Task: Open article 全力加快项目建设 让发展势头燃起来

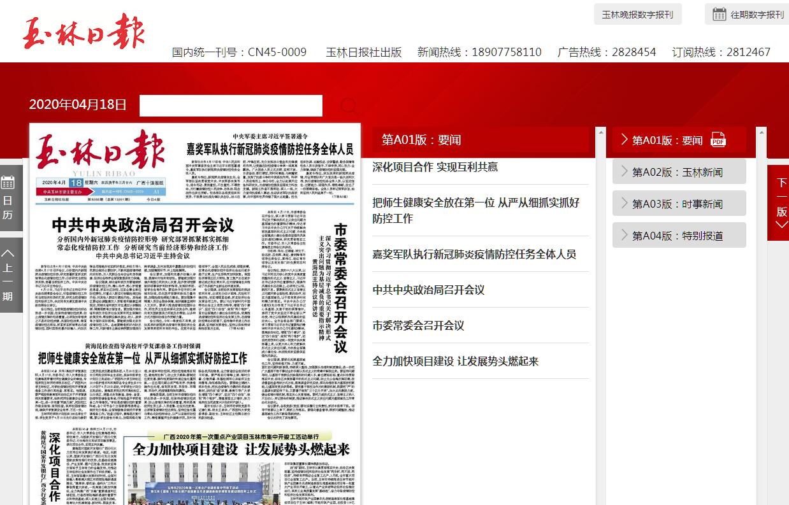Action: pos(455,361)
